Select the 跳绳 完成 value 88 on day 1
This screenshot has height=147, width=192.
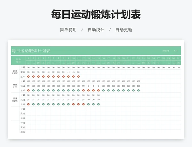[28, 86]
